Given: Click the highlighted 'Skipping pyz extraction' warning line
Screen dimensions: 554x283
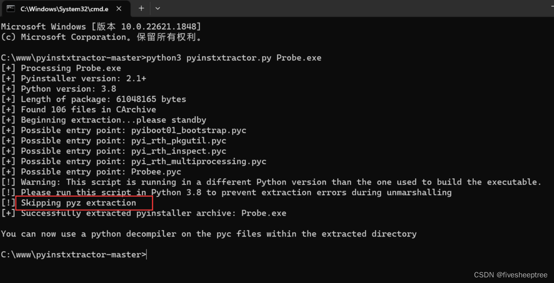Looking at the screenshot, I should (x=79, y=203).
